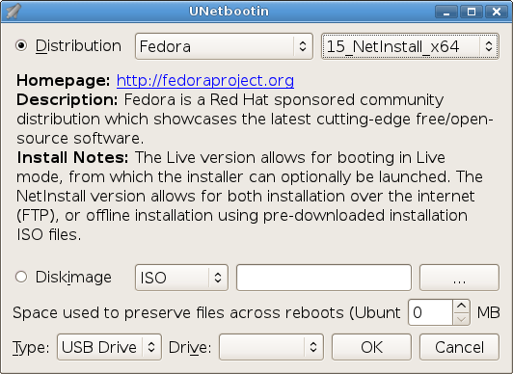Select the Diskimage radio button

point(21,277)
